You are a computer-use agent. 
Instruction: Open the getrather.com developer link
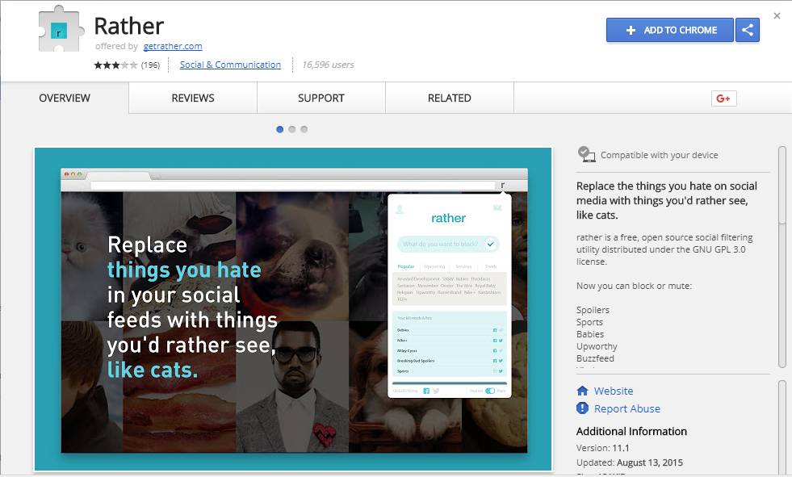point(173,47)
